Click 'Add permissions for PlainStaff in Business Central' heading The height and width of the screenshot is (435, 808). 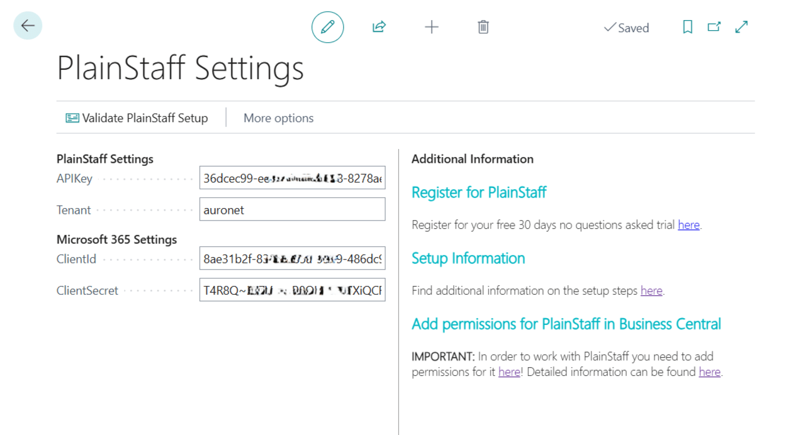(x=566, y=324)
